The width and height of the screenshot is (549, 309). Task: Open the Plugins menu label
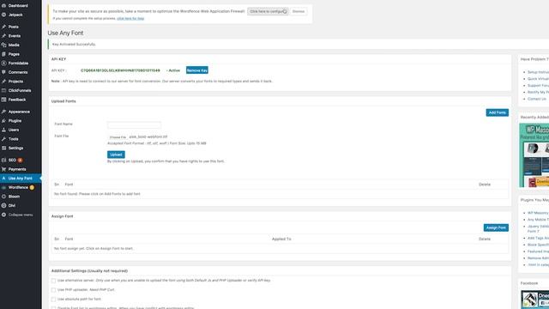click(15, 120)
